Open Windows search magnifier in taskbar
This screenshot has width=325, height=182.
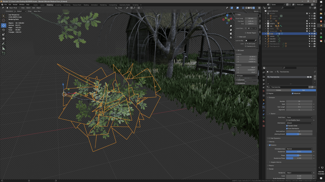point(321,6)
